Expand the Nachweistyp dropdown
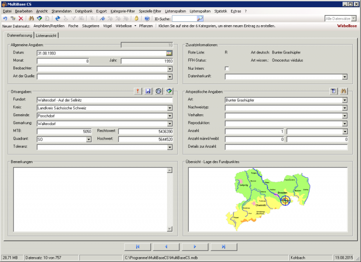 pos(345,108)
